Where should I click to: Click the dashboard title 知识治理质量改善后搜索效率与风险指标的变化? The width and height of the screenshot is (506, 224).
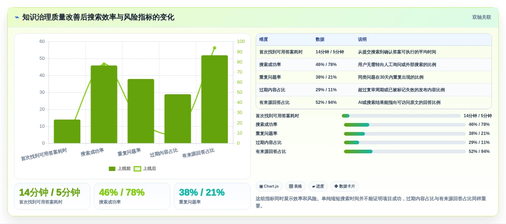[x=98, y=17]
